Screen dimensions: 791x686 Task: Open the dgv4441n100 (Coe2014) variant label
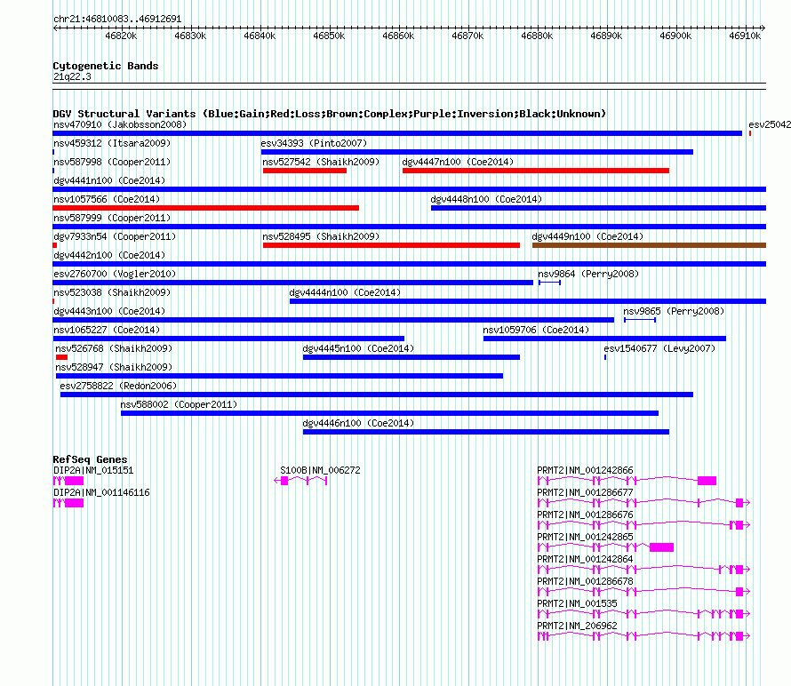pyautogui.click(x=109, y=180)
